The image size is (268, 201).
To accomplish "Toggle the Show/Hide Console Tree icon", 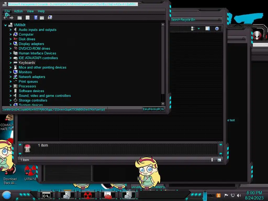I will point(20,18).
